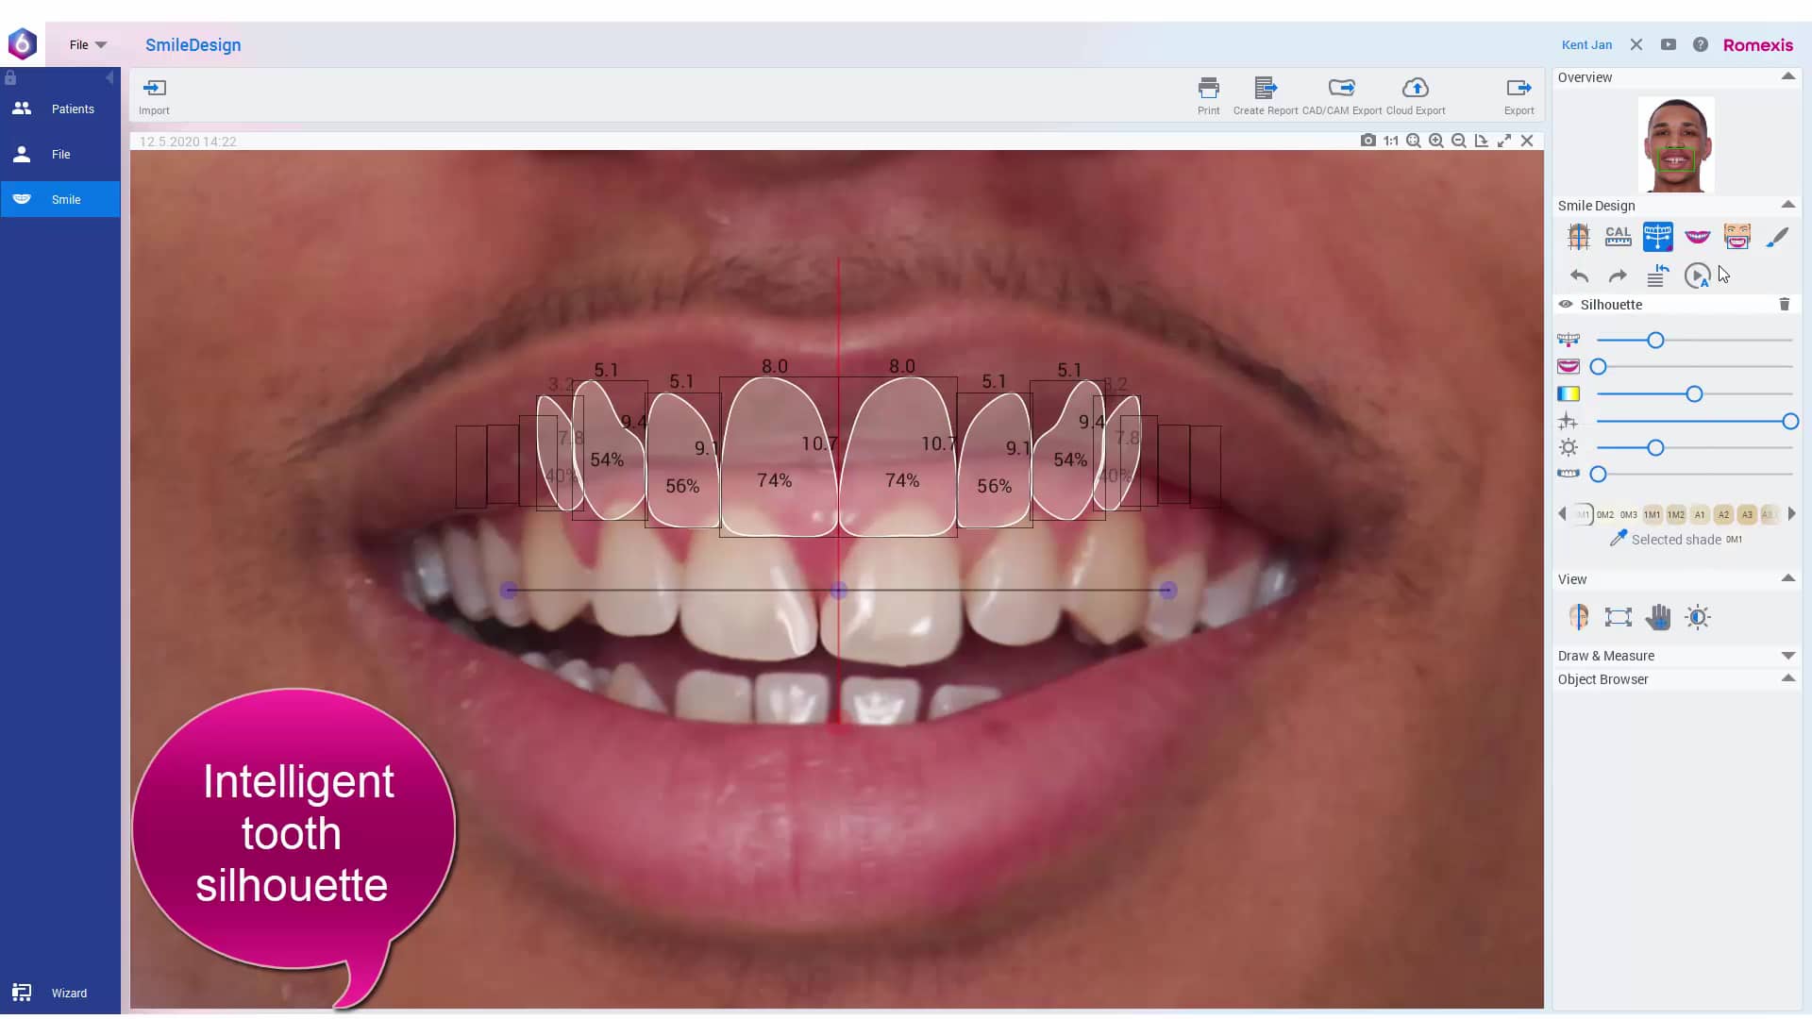Open the Smile tab in the sidebar

click(x=60, y=199)
